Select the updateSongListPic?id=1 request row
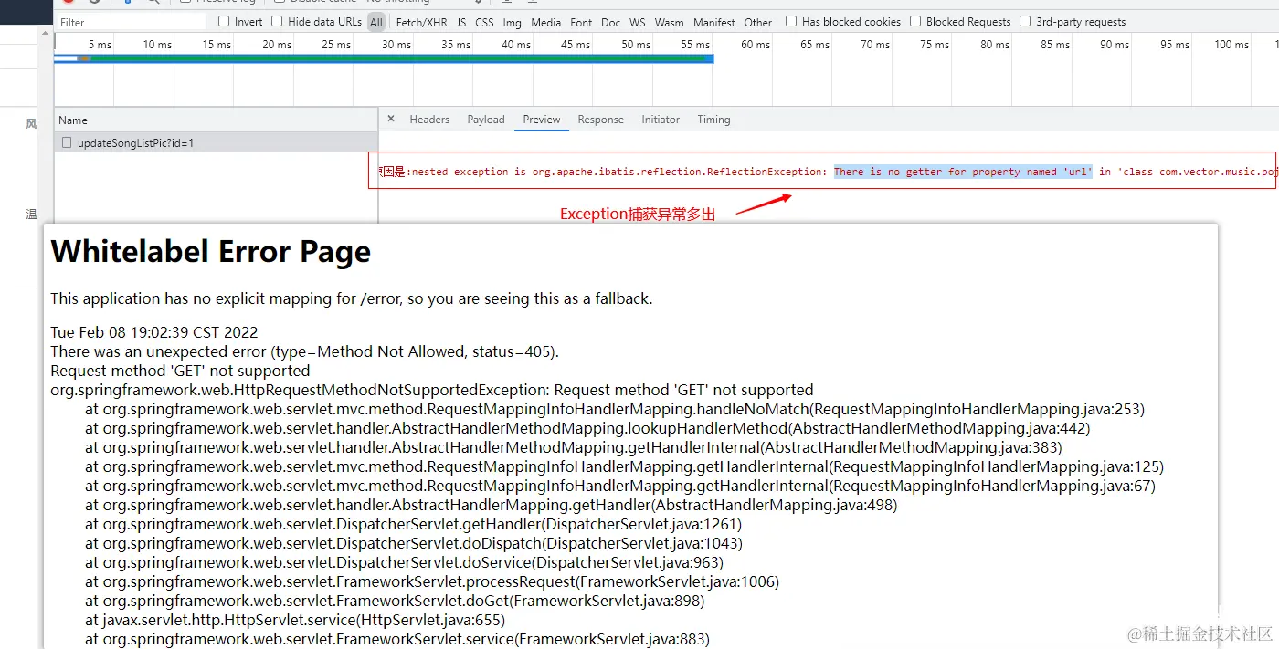 [x=216, y=142]
